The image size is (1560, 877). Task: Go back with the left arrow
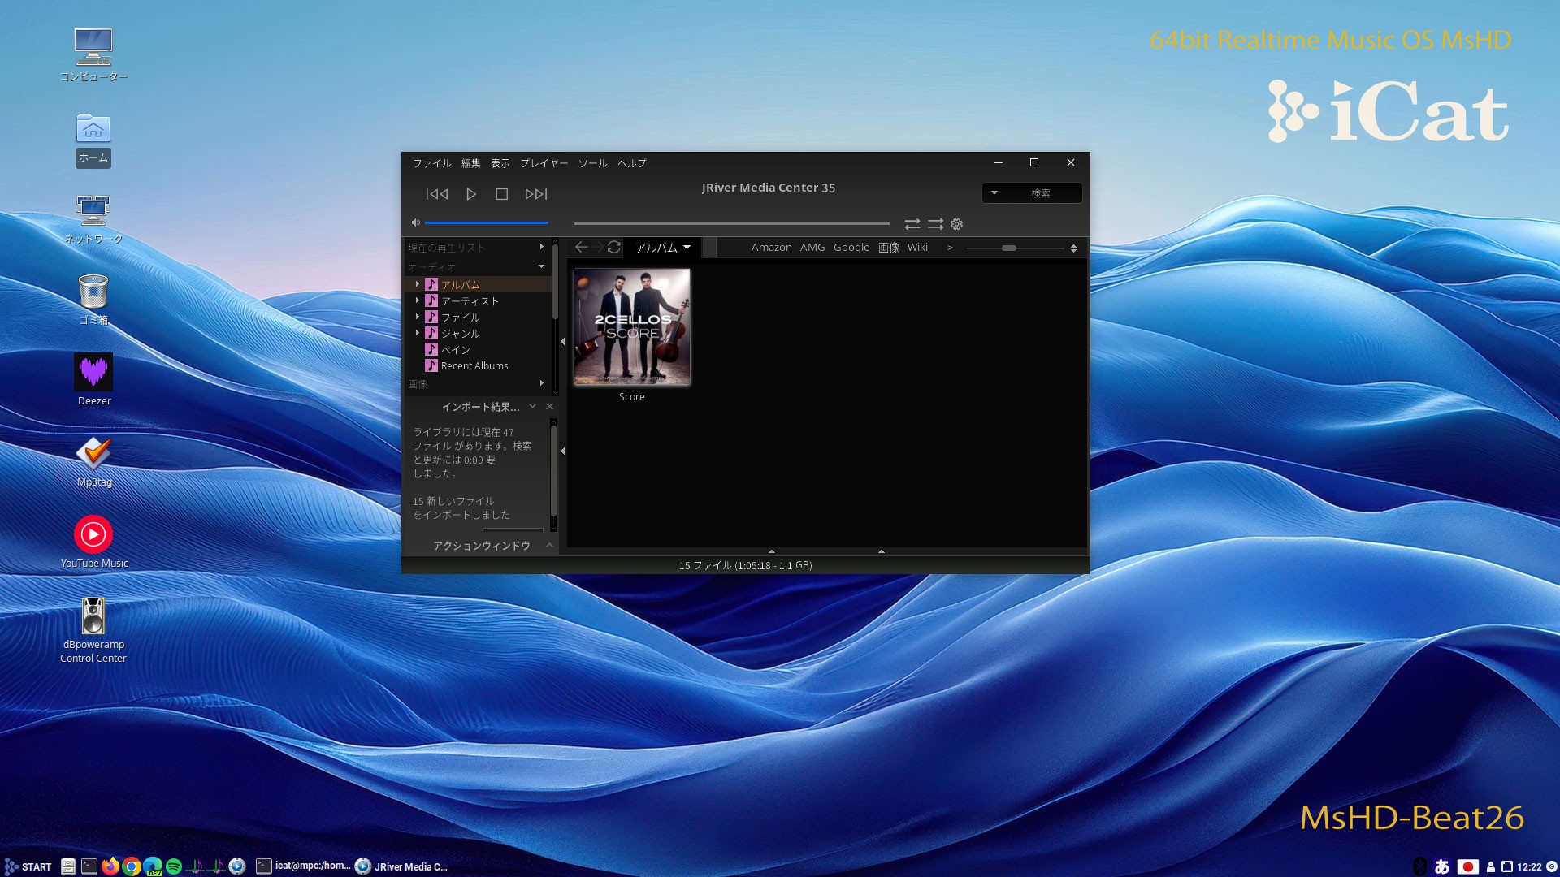click(582, 247)
